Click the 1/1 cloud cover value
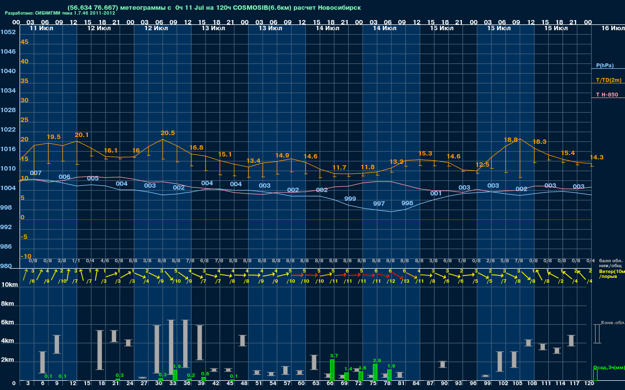The image size is (625, 390). coord(76,261)
